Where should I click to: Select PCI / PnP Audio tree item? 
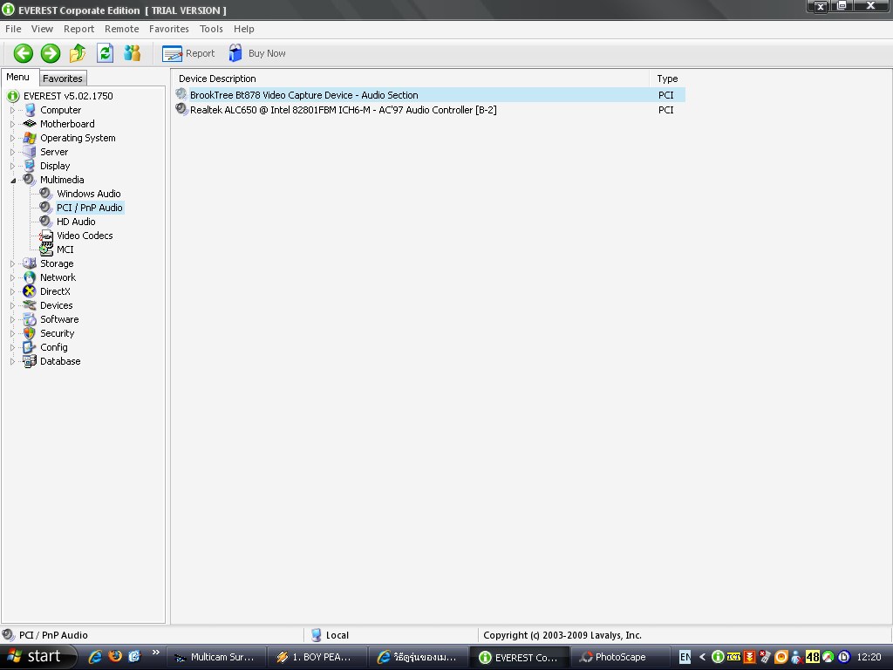90,208
